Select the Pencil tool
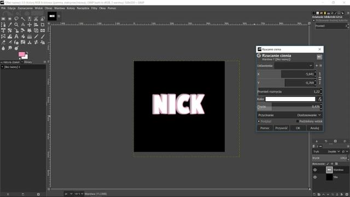350x197 pixels. click(36, 37)
